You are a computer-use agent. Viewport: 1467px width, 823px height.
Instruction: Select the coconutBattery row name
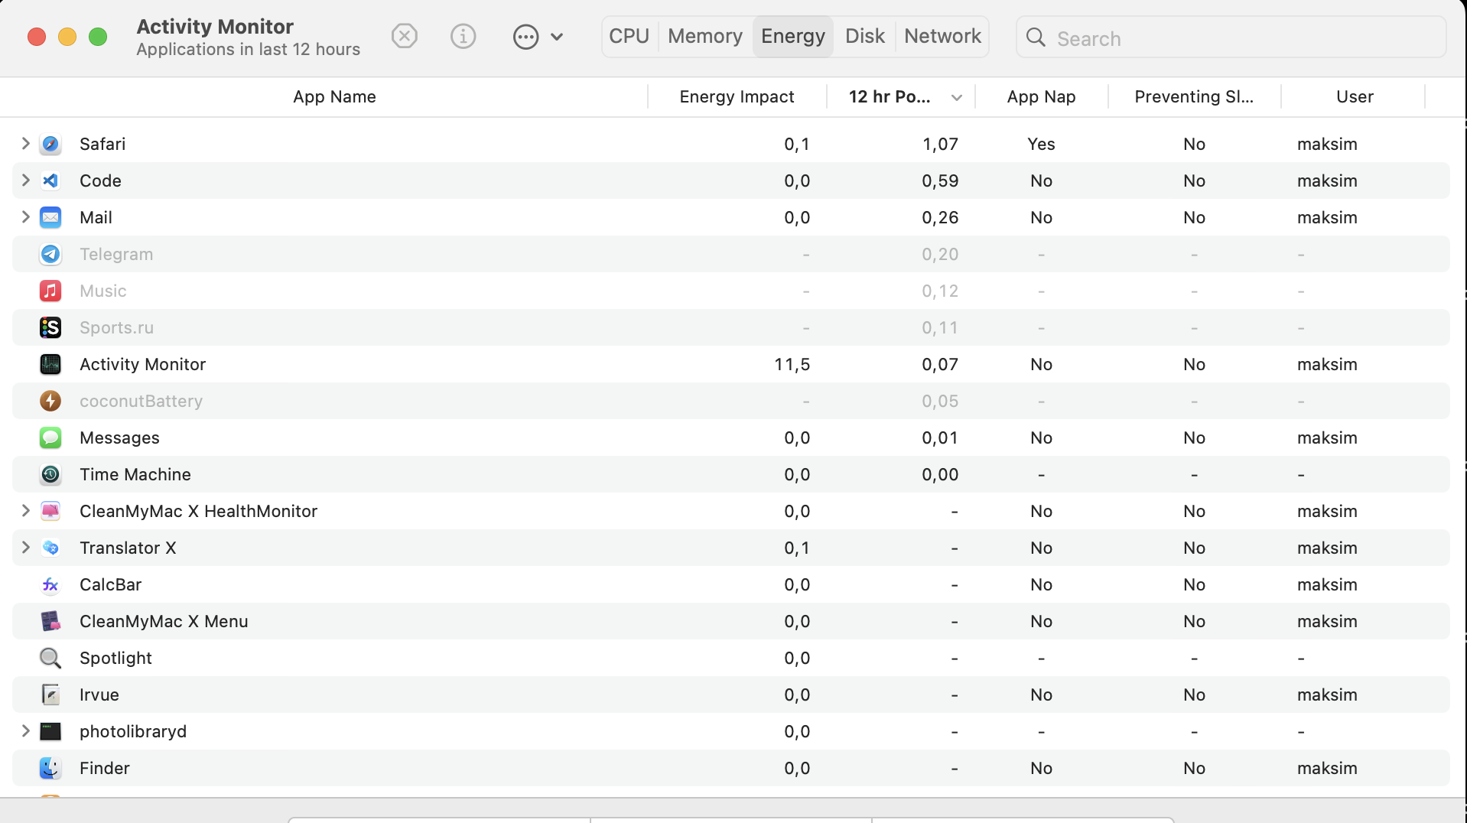click(x=141, y=401)
